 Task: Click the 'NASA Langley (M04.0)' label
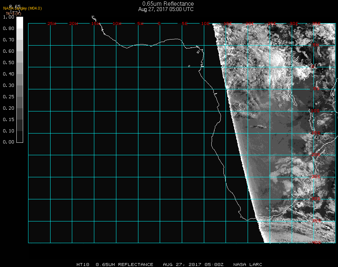tap(22, 9)
